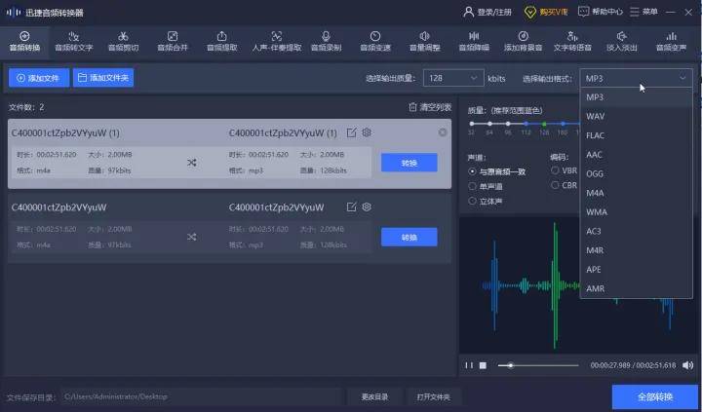Choose WAV from the format list

point(636,116)
